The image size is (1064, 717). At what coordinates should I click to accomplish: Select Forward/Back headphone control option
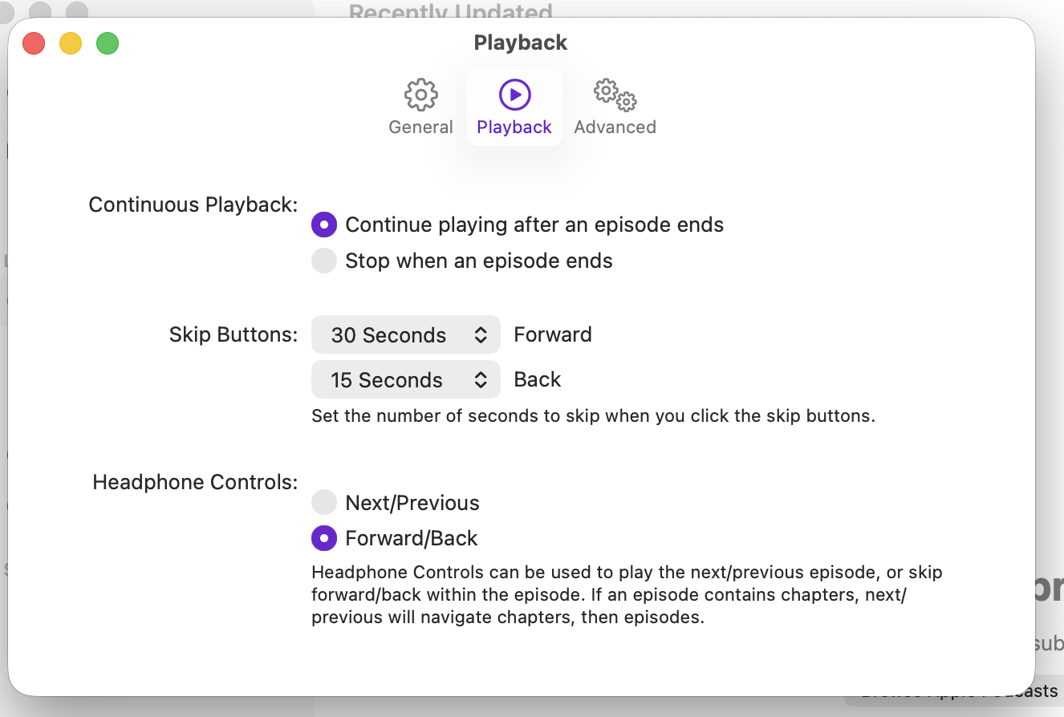coord(323,538)
